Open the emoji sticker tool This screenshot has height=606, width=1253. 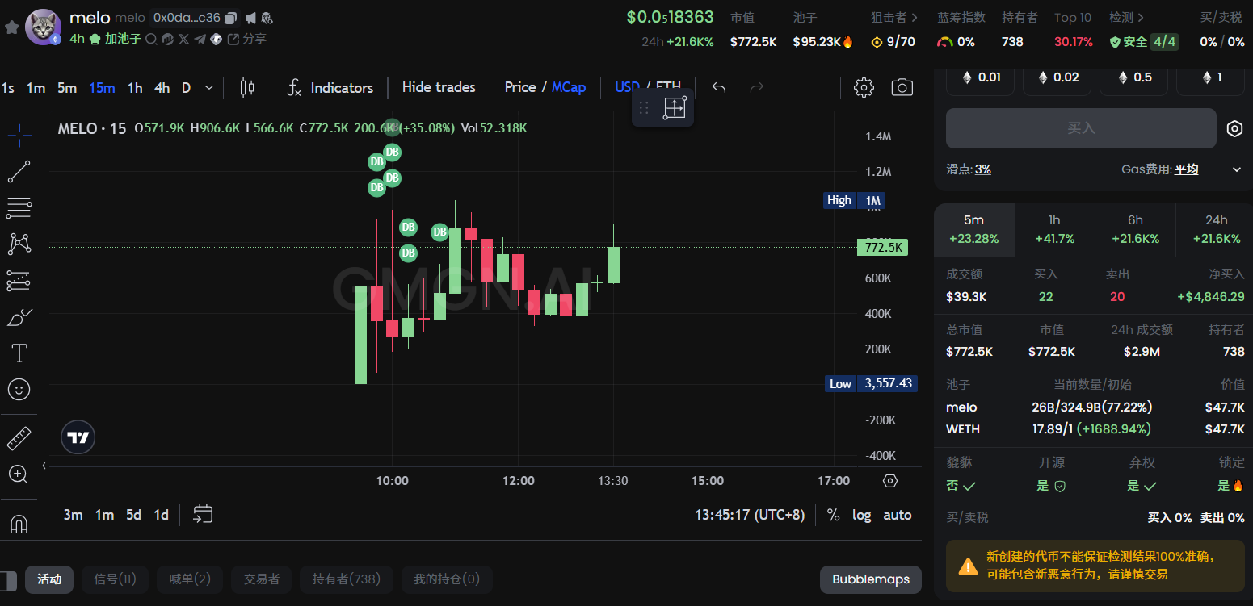[19, 390]
